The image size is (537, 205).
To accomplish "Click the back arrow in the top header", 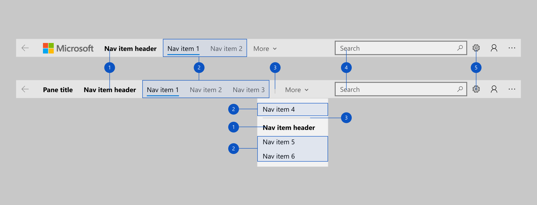I will click(x=25, y=48).
